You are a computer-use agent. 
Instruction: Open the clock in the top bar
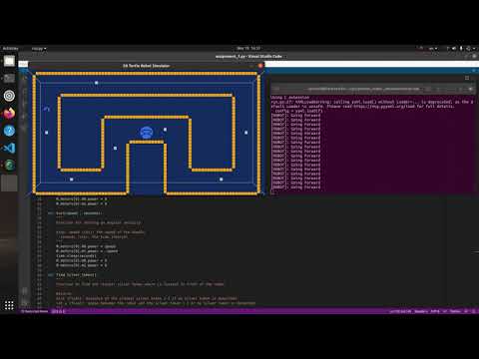click(248, 49)
